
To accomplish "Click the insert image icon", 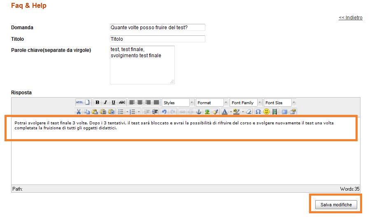I will (x=207, y=112).
